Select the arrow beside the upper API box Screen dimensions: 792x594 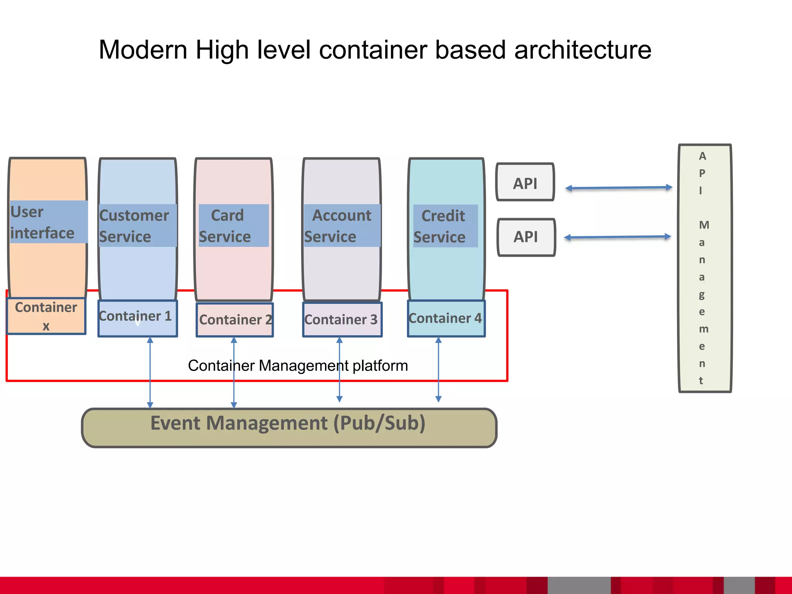click(619, 188)
